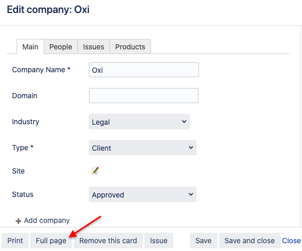Click the plus icon beside Add company

(x=18, y=221)
